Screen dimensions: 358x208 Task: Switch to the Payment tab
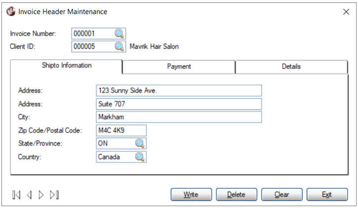coord(179,67)
